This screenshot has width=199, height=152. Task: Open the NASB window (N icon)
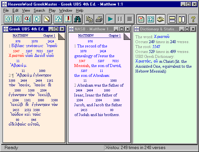coord(18,19)
